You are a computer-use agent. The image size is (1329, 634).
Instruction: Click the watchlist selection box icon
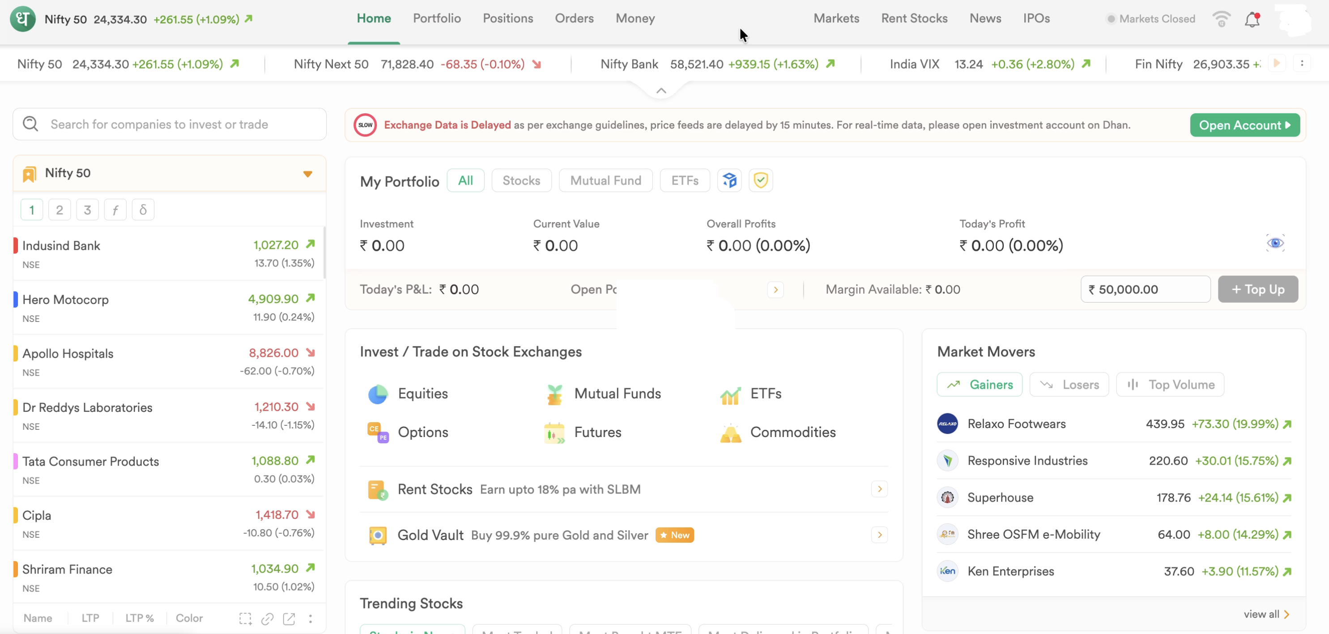tap(245, 618)
